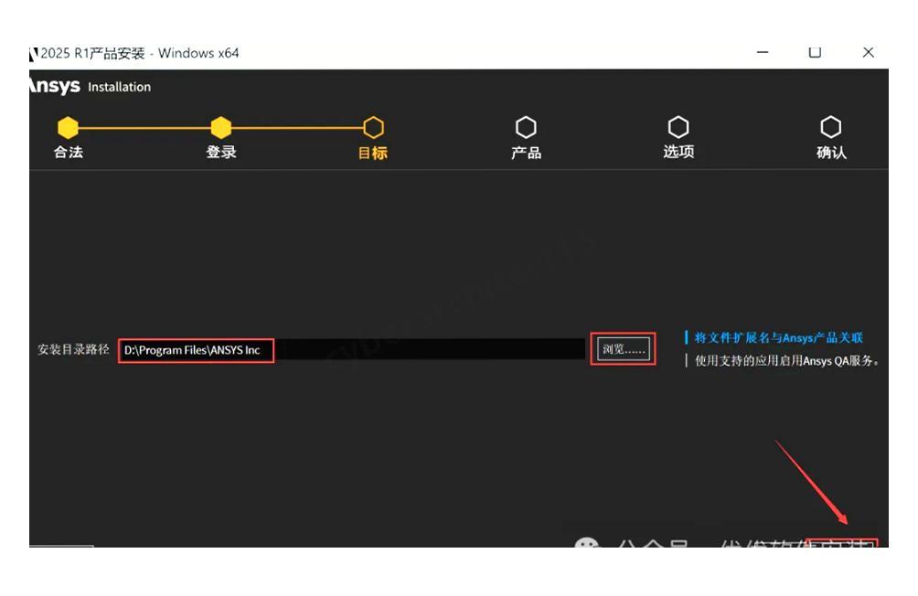
Task: Click the 安装目录路径 label
Action: 73,349
